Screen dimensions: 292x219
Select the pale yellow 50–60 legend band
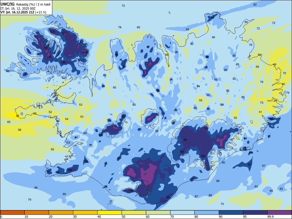(x=134, y=213)
